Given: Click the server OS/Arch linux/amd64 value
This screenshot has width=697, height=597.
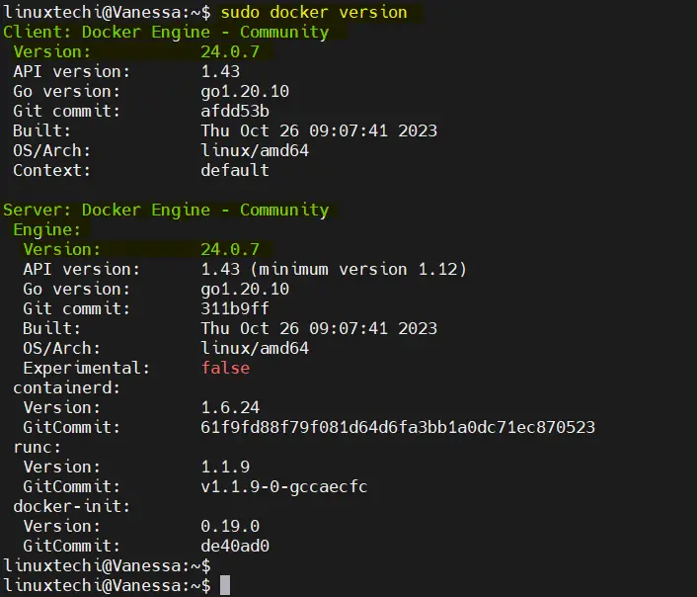Looking at the screenshot, I should [x=255, y=348].
